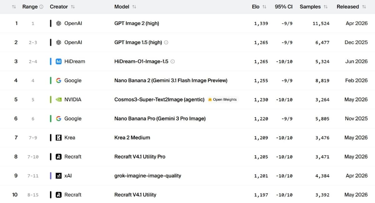
Task: Click the Recraft logo in Recraft V4.1 Utility row
Action: tap(58, 195)
